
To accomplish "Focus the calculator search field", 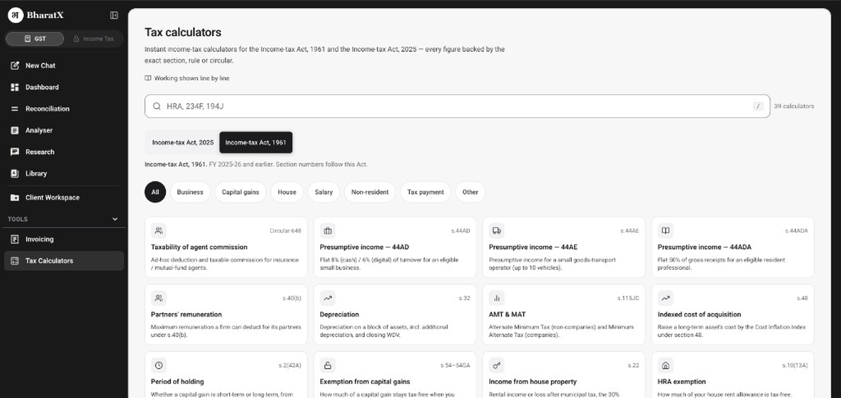I will pyautogui.click(x=457, y=106).
